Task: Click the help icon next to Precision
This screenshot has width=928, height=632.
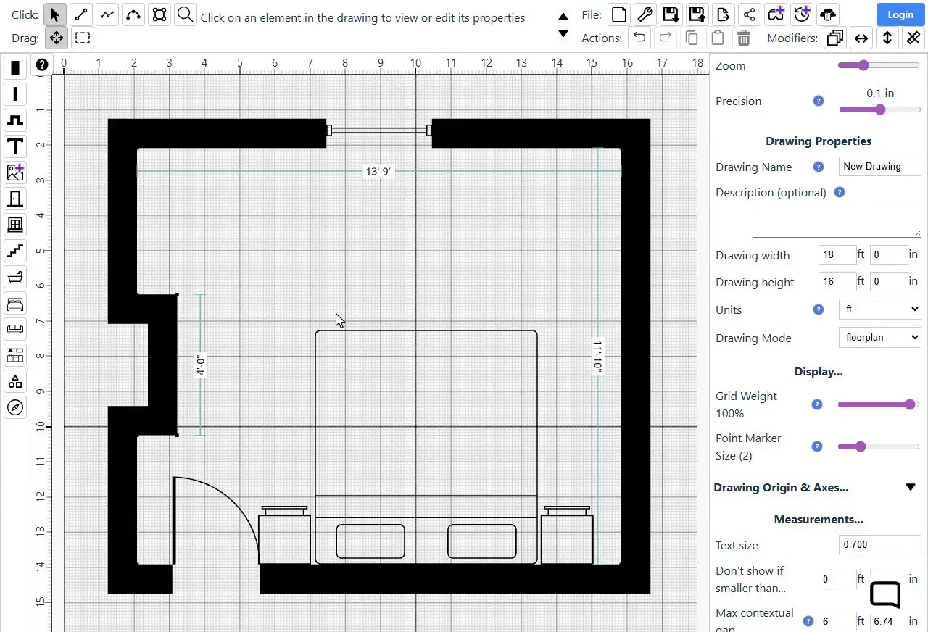Action: [819, 101]
